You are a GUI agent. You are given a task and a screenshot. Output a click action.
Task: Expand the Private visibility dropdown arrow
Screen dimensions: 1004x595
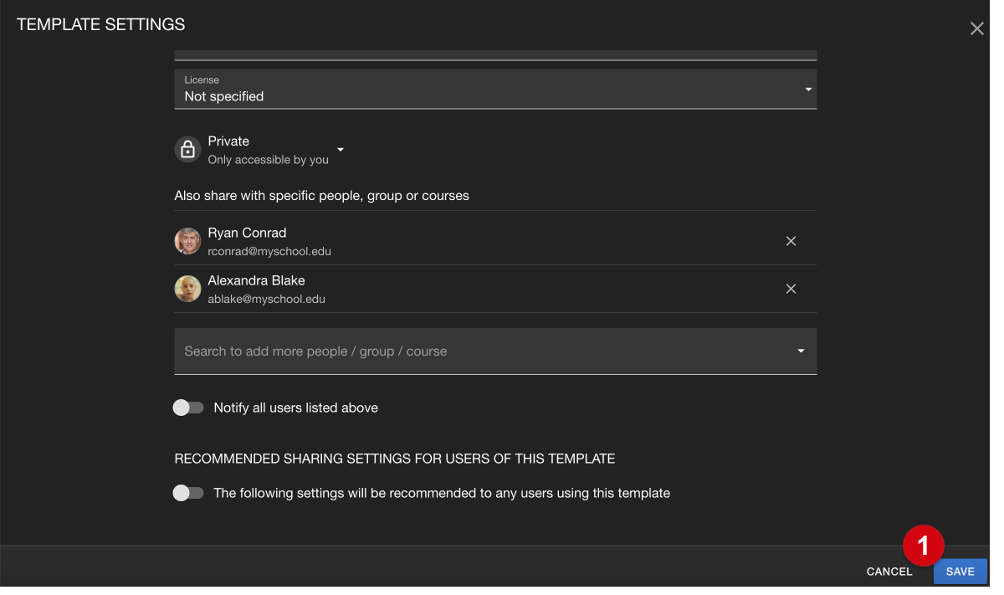point(341,150)
